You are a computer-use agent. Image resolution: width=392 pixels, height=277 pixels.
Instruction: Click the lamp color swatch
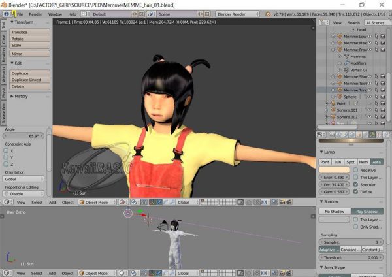pos(334,170)
